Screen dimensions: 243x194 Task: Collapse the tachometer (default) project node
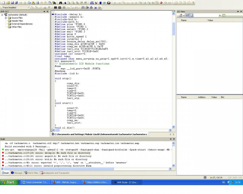2,15
